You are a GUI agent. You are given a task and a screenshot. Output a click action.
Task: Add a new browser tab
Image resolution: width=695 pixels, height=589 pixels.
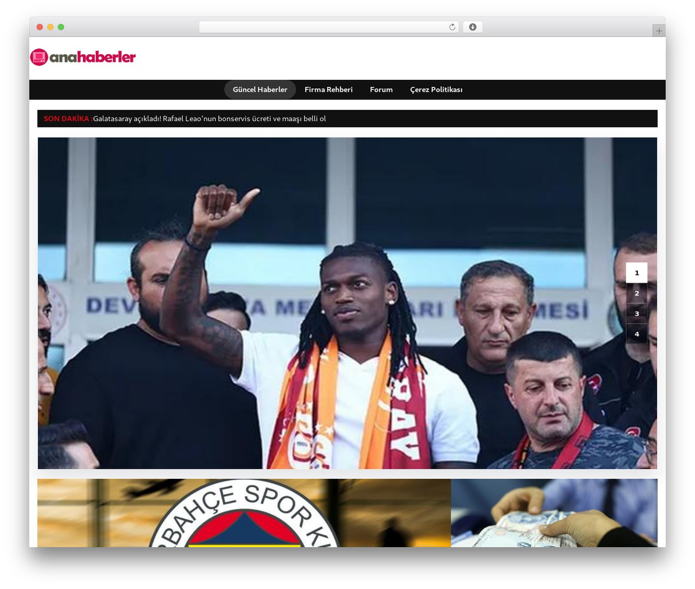pos(659,31)
